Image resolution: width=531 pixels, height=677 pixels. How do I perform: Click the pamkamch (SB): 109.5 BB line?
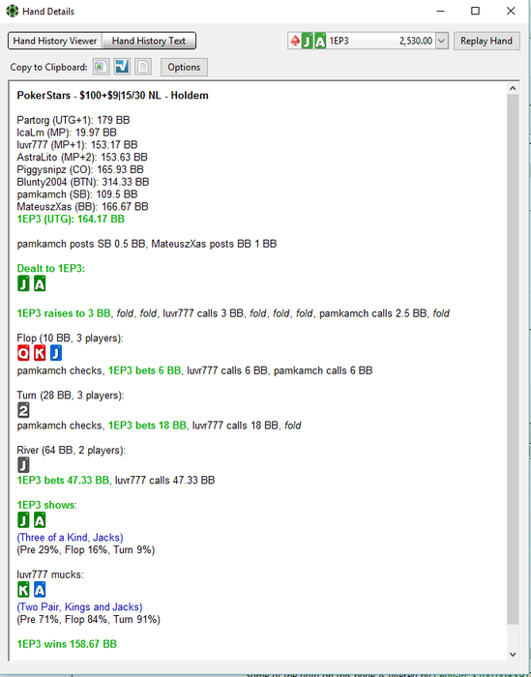pyautogui.click(x=77, y=194)
